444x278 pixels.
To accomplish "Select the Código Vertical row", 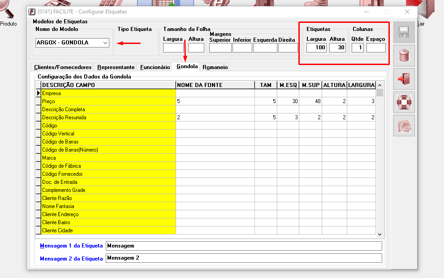I will point(206,134).
